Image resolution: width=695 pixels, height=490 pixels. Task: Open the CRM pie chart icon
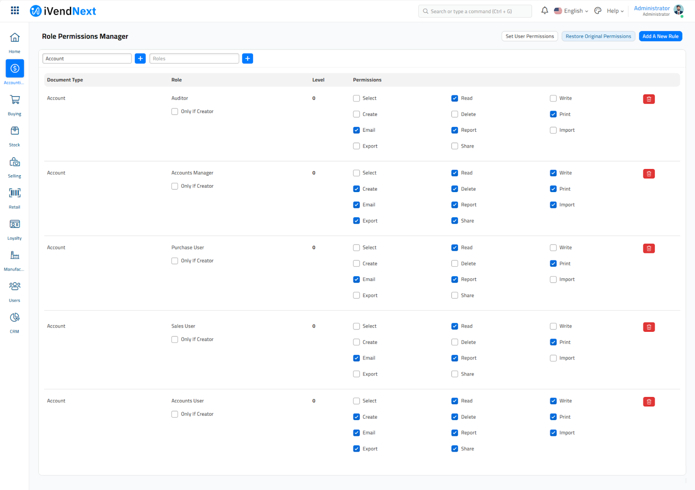click(15, 317)
